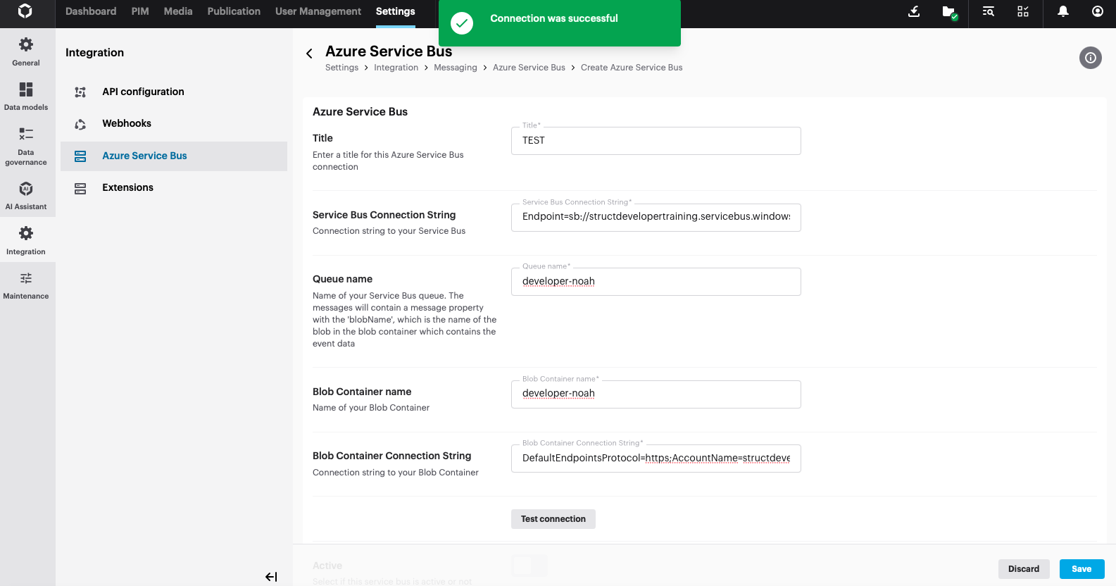
Task: Open the notifications bell
Action: (x=1063, y=11)
